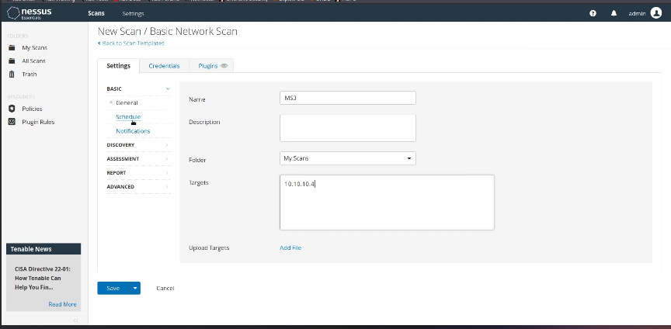The width and height of the screenshot is (671, 329).
Task: Click the Plugin Rules icon
Action: point(12,122)
